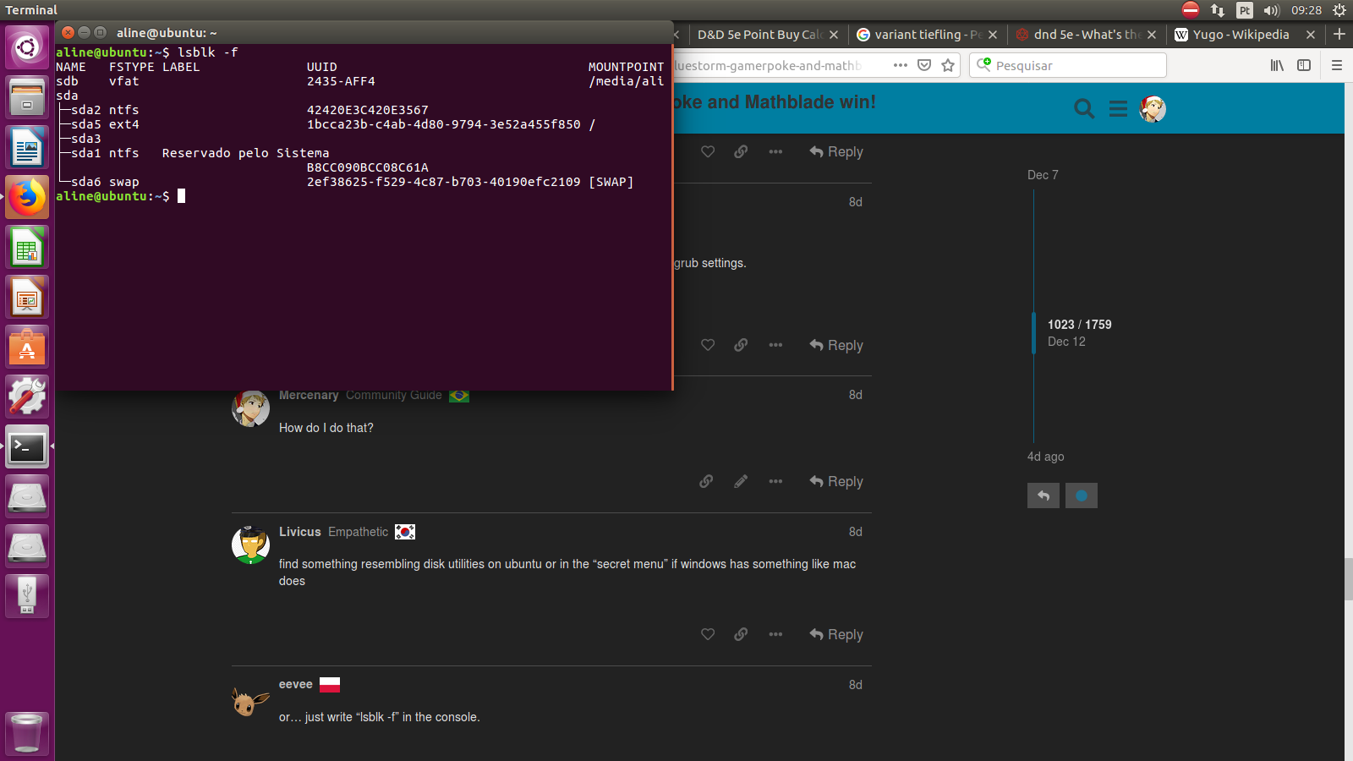The height and width of the screenshot is (761, 1353).
Task: Open the forum hamburger menu
Action: coord(1118,108)
